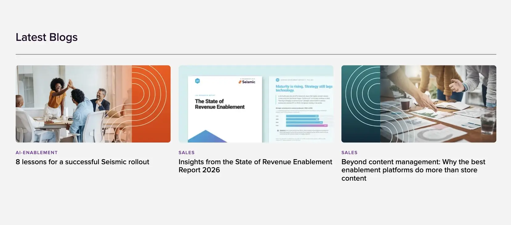The height and width of the screenshot is (225, 511).
Task: Click the AI-ENABLEMENT category label
Action: click(37, 152)
